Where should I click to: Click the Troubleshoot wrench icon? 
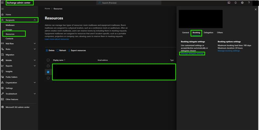tap(2, 94)
